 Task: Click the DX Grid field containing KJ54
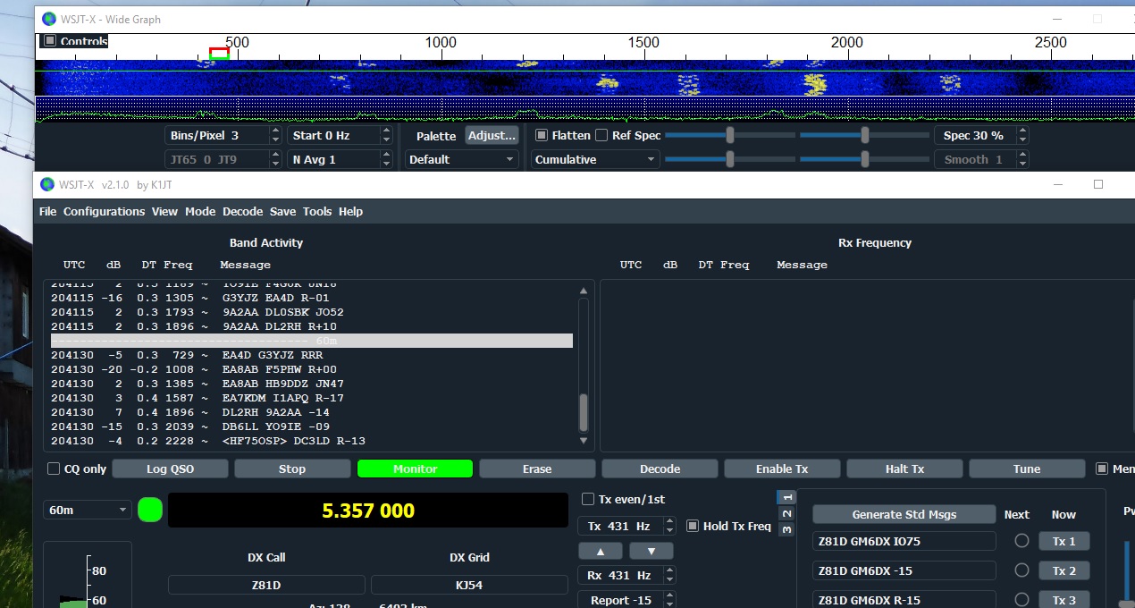pos(469,585)
